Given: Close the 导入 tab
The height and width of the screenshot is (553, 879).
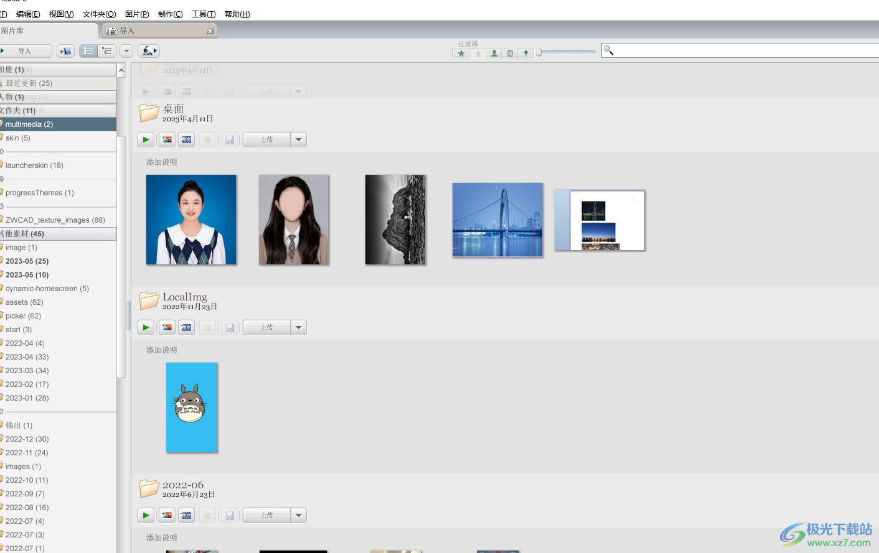Looking at the screenshot, I should click(x=210, y=31).
